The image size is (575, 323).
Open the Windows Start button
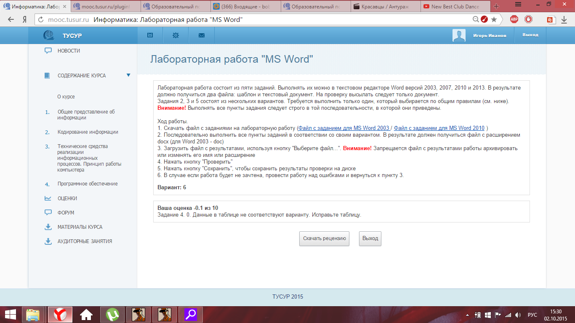tap(11, 314)
